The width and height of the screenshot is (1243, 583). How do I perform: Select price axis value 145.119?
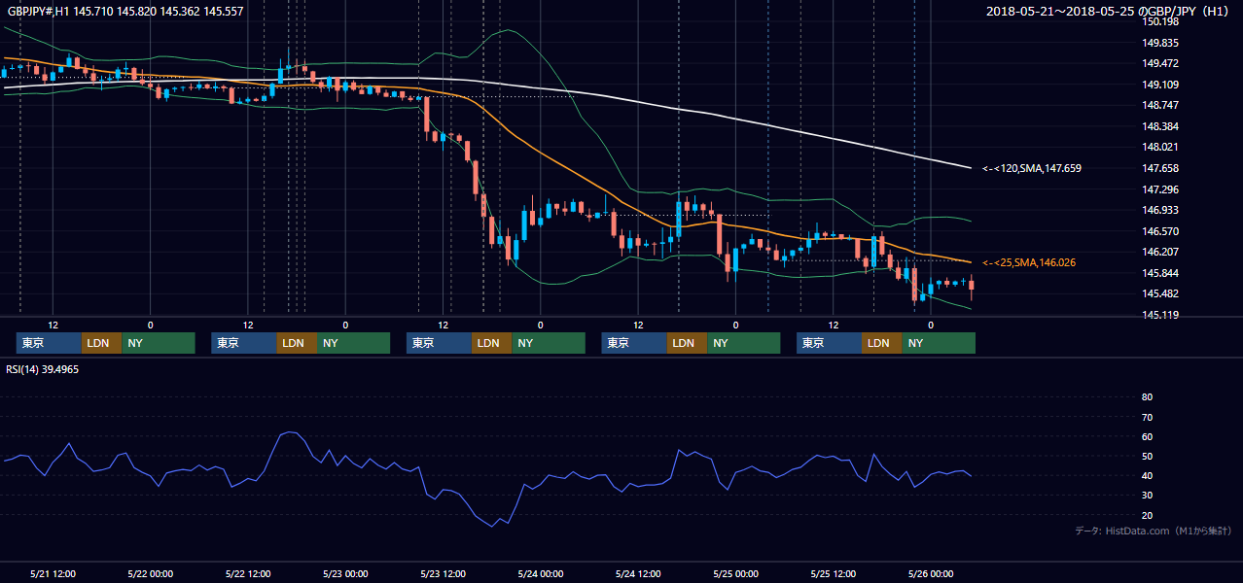(1160, 315)
